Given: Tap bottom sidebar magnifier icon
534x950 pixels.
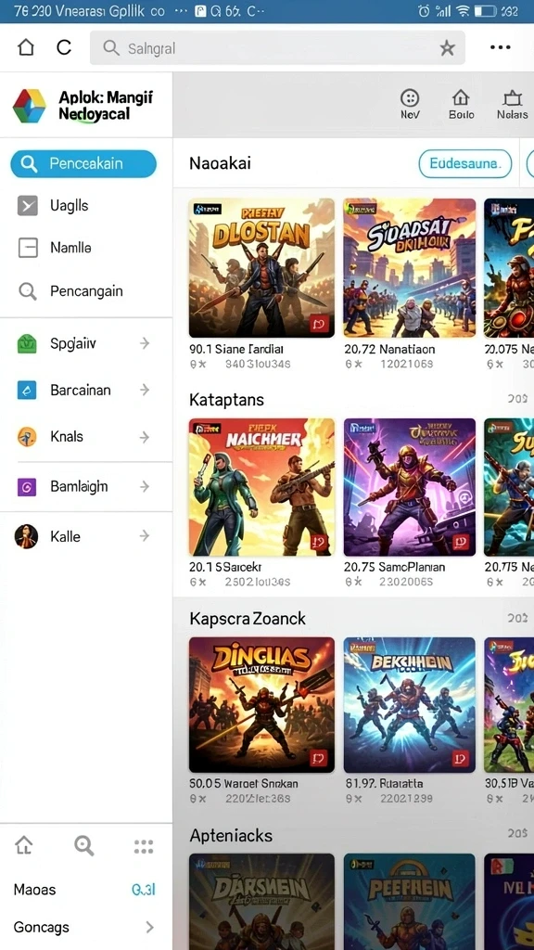Looking at the screenshot, I should click(84, 846).
